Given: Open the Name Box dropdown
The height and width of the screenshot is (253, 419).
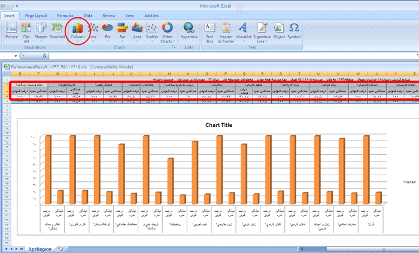Looking at the screenshot, I should (16, 56).
